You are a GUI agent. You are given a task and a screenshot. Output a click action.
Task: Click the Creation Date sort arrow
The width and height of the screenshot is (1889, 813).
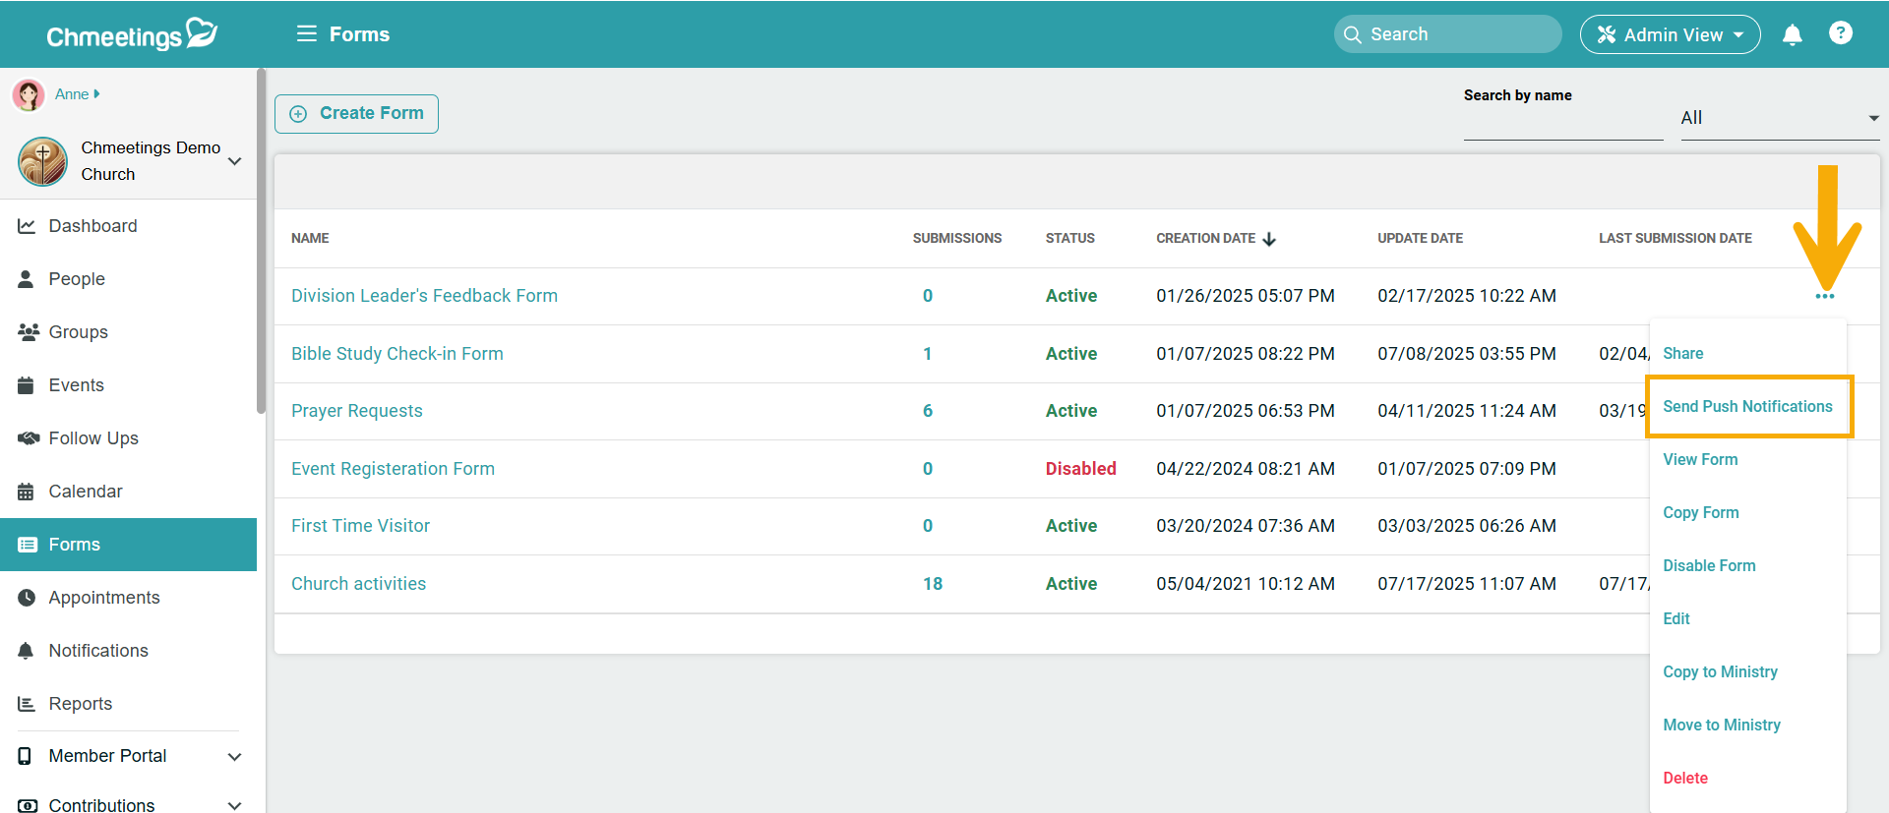click(x=1269, y=239)
